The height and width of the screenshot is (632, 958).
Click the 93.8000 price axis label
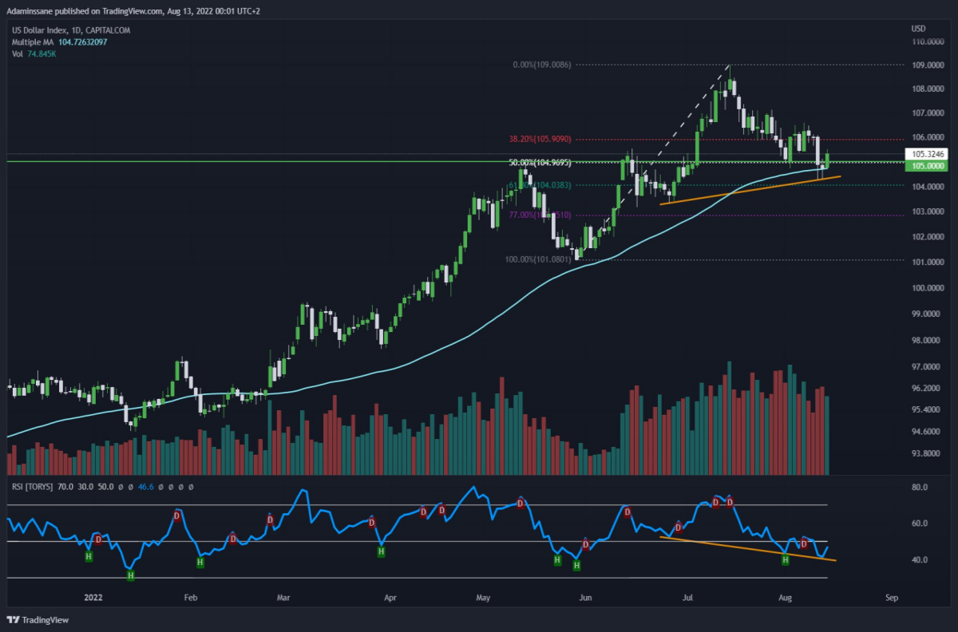click(x=926, y=453)
